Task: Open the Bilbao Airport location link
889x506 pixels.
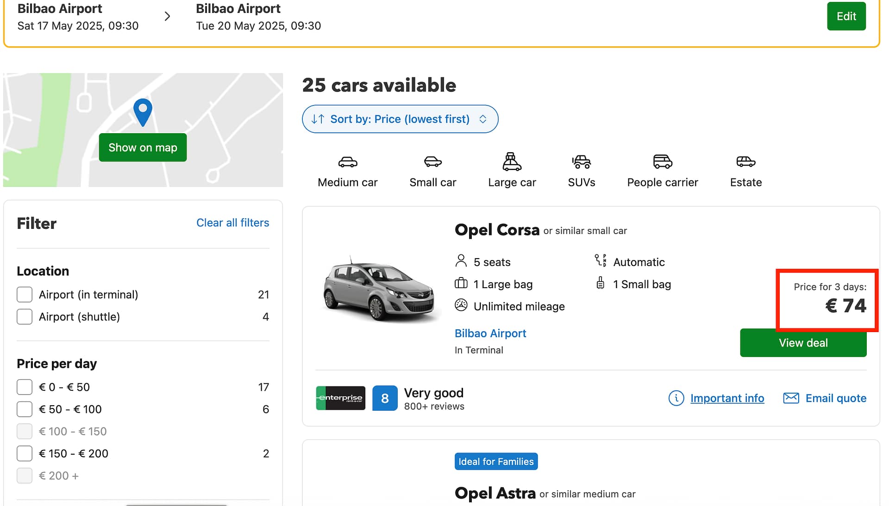Action: coord(490,333)
